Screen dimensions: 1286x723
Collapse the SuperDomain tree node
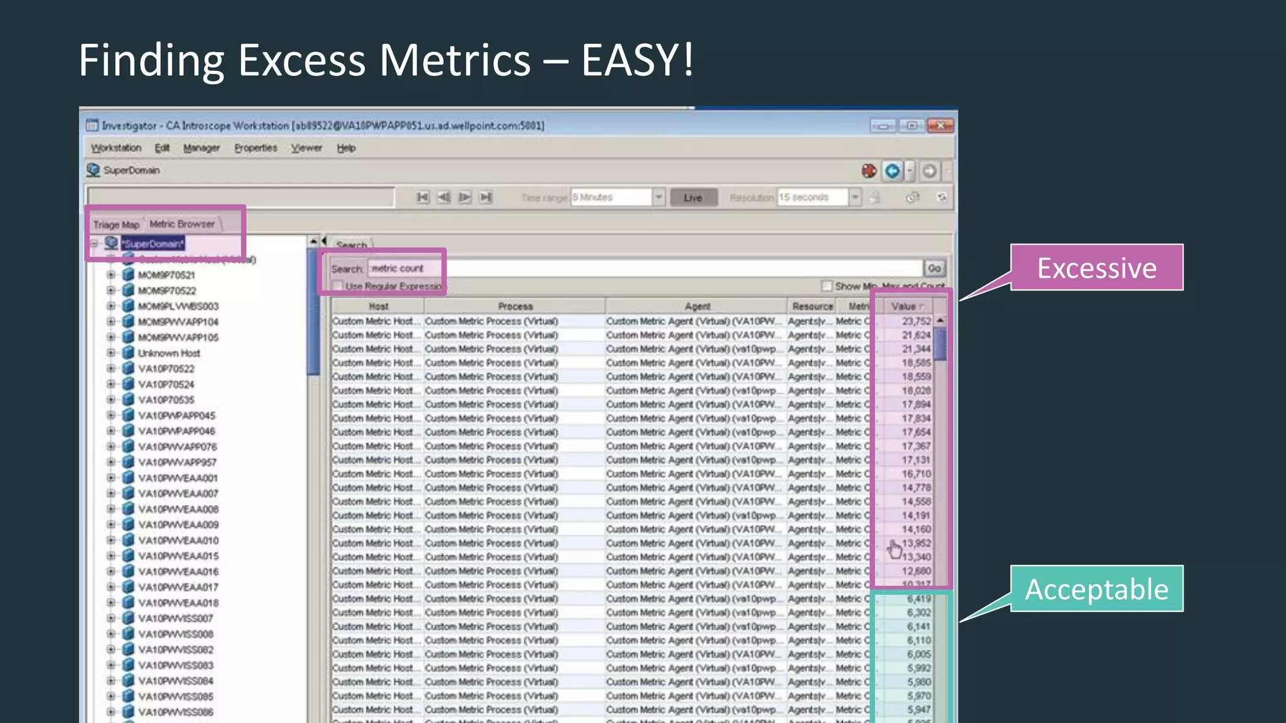[94, 243]
